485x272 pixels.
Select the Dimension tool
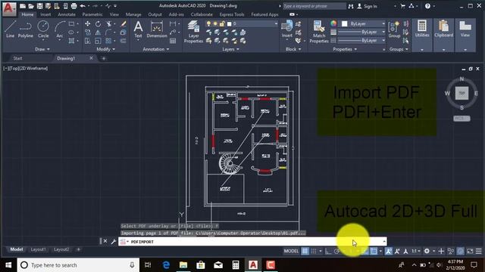(157, 29)
